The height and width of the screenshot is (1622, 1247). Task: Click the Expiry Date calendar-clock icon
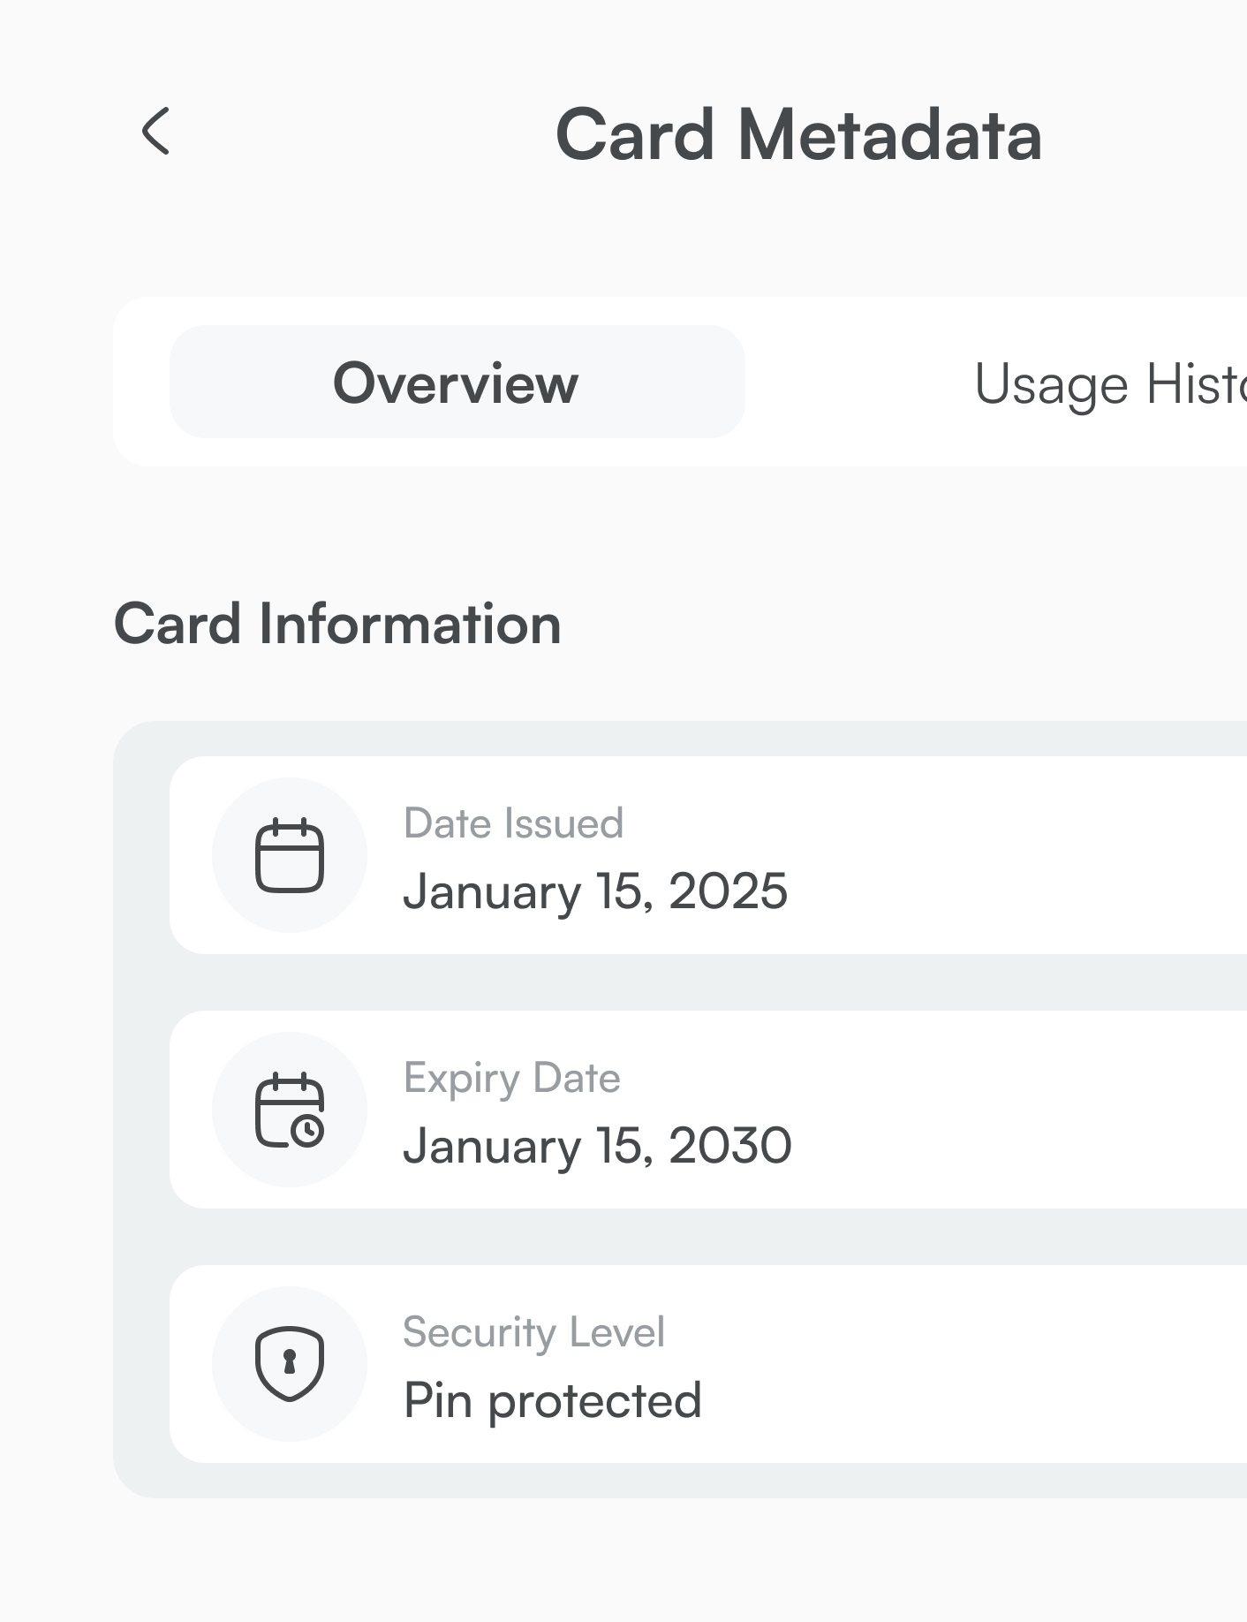coord(290,1110)
